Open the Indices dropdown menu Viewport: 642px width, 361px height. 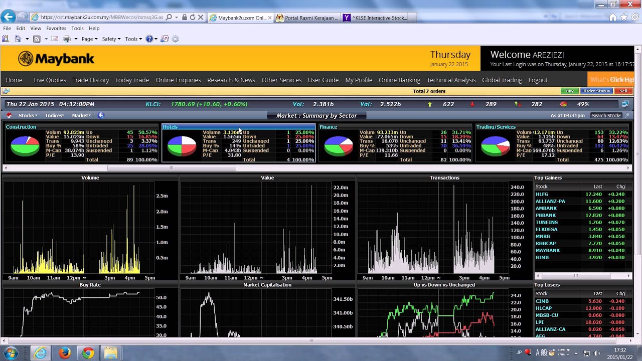coord(55,116)
